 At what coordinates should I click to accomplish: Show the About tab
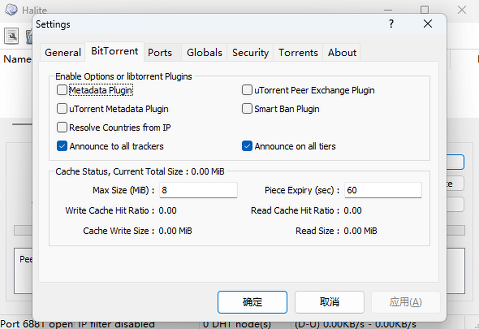(x=342, y=53)
